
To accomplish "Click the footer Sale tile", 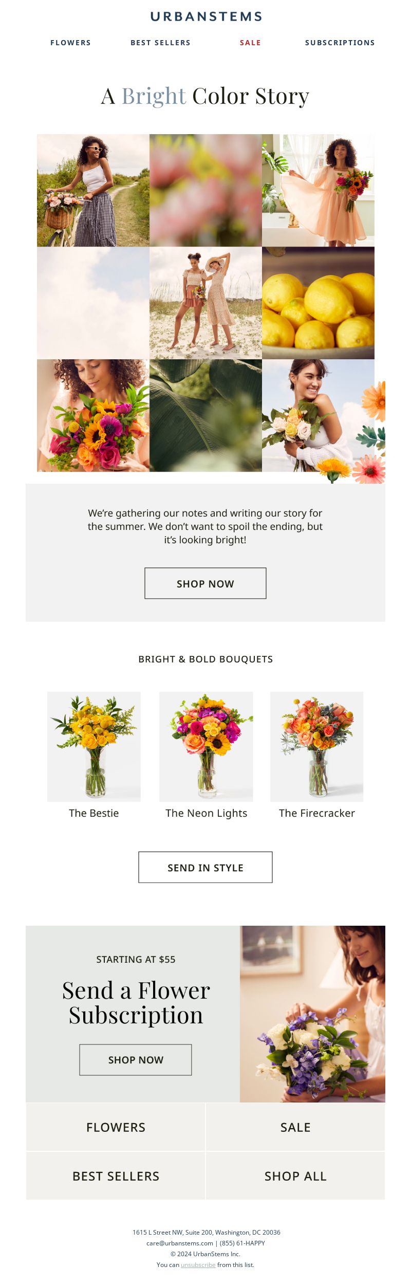I will pyautogui.click(x=295, y=1127).
